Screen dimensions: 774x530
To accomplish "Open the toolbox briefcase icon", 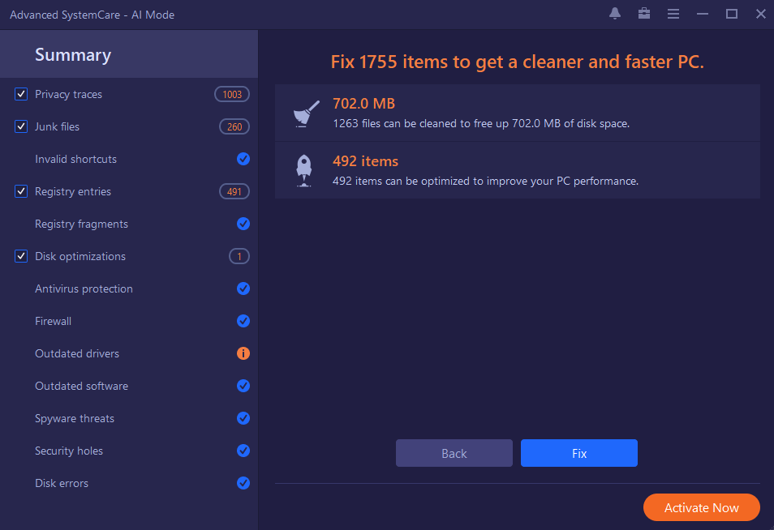I will [643, 14].
